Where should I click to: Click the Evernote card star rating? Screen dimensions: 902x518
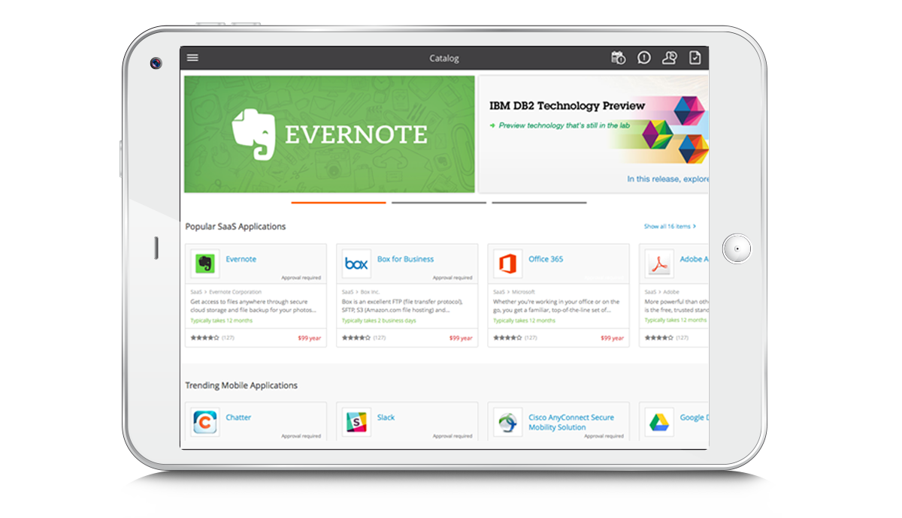(204, 338)
